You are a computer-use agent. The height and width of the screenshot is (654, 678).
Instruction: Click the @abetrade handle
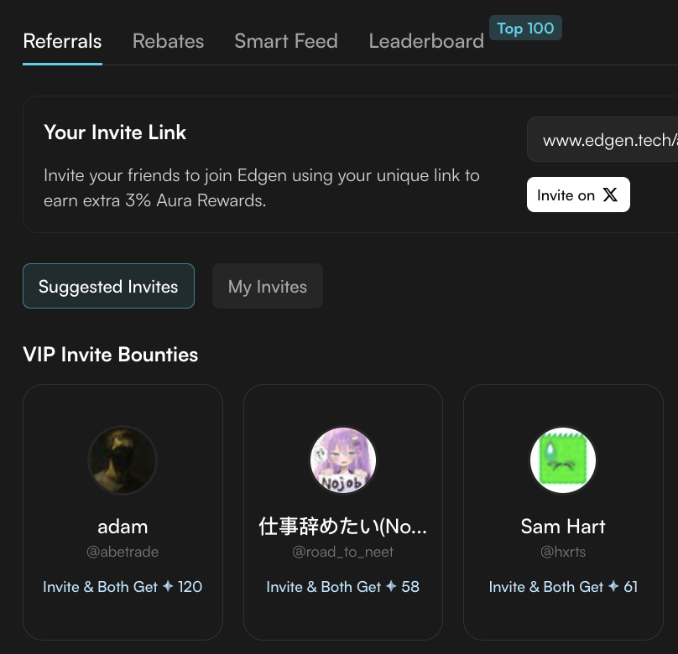[123, 552]
